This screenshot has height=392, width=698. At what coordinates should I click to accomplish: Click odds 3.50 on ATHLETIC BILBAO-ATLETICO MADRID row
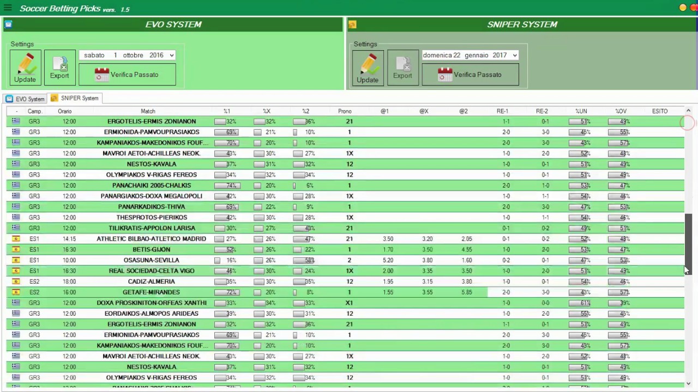(388, 238)
